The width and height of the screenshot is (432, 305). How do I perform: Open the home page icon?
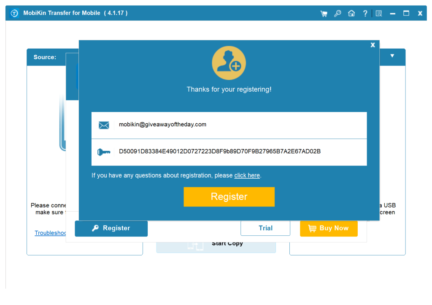351,14
